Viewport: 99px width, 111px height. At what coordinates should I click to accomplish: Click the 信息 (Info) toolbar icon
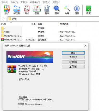[x=77, y=9]
